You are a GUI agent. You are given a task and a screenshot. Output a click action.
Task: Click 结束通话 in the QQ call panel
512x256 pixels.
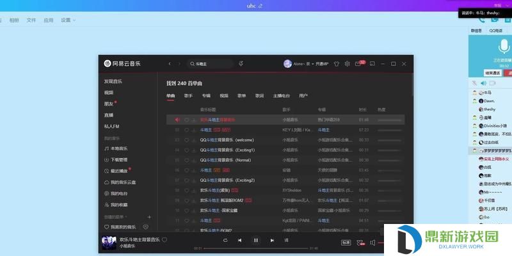pyautogui.click(x=493, y=73)
